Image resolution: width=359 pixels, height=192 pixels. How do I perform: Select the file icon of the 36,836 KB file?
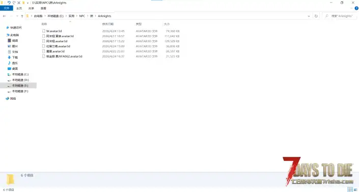click(44, 46)
